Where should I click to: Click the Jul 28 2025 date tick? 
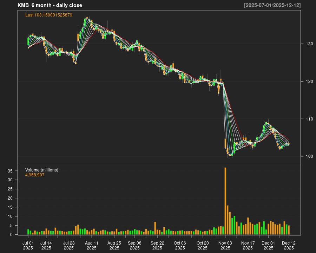(69, 245)
